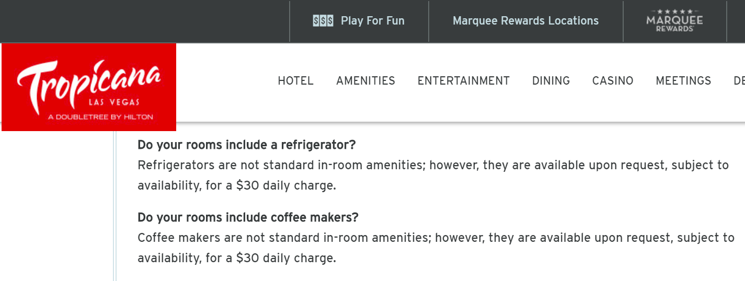Click the coffee makers question heading
Image resolution: width=745 pixels, height=281 pixels.
pos(248,217)
